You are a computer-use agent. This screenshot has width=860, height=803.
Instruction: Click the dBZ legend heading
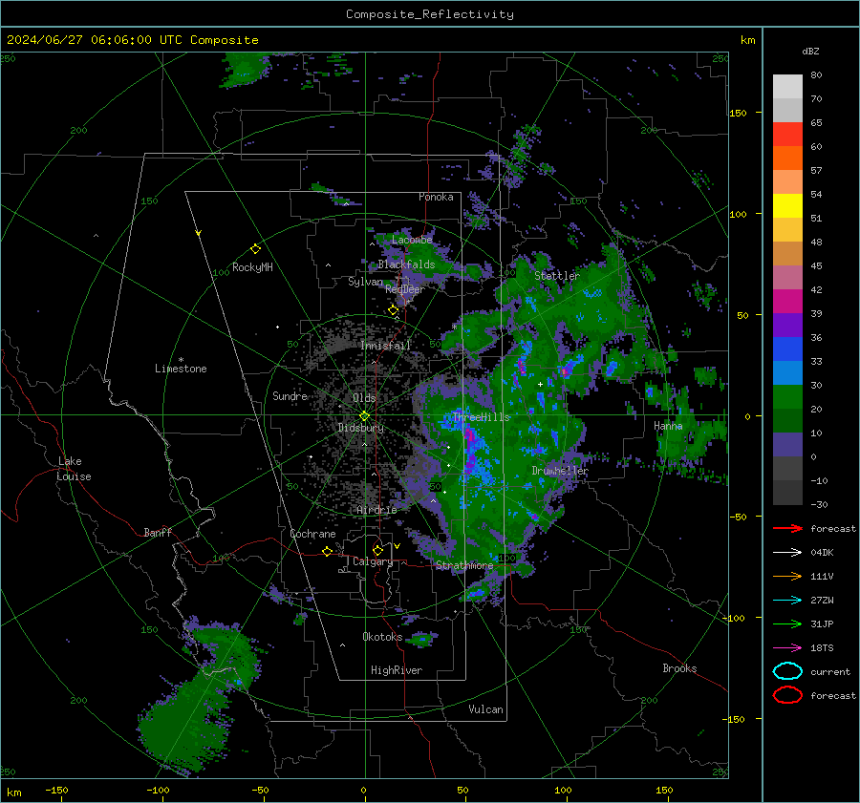click(x=810, y=51)
